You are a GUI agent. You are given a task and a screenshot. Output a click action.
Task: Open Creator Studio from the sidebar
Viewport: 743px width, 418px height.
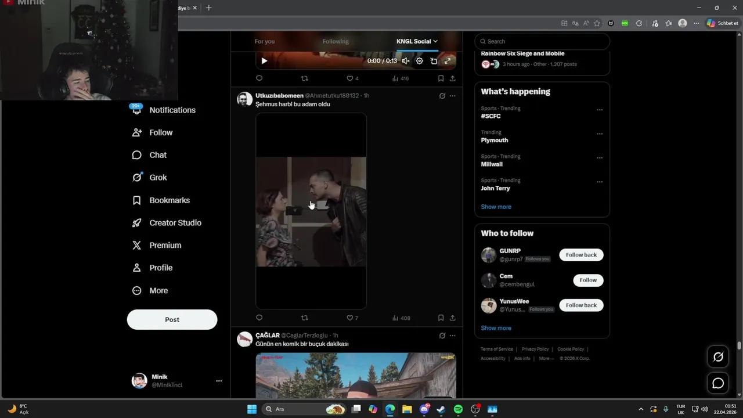point(175,222)
